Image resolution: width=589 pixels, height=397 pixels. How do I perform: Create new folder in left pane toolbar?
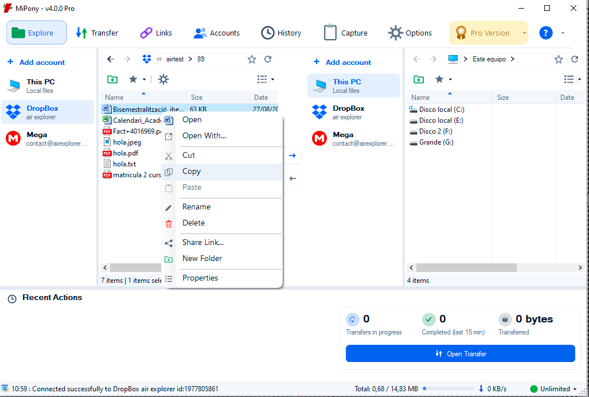point(112,79)
